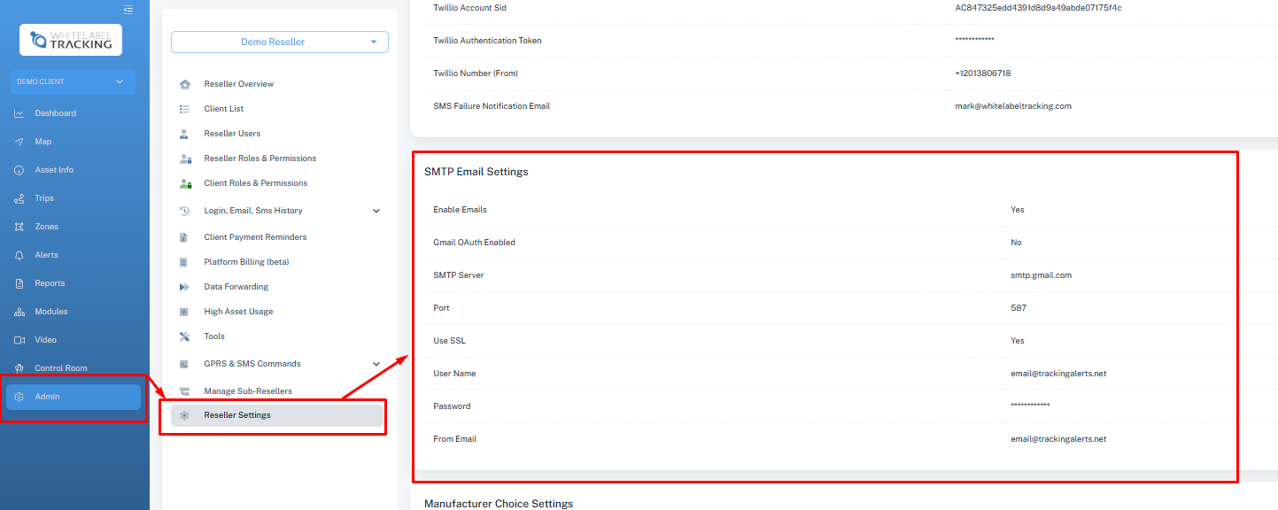
Task: Click the Port value 587
Action: 1019,308
